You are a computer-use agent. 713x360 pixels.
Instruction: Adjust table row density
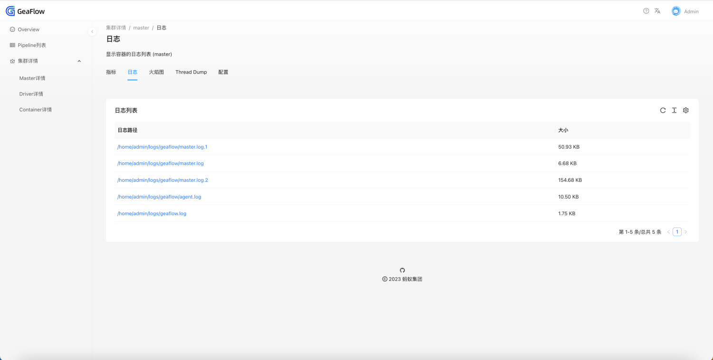pos(674,110)
